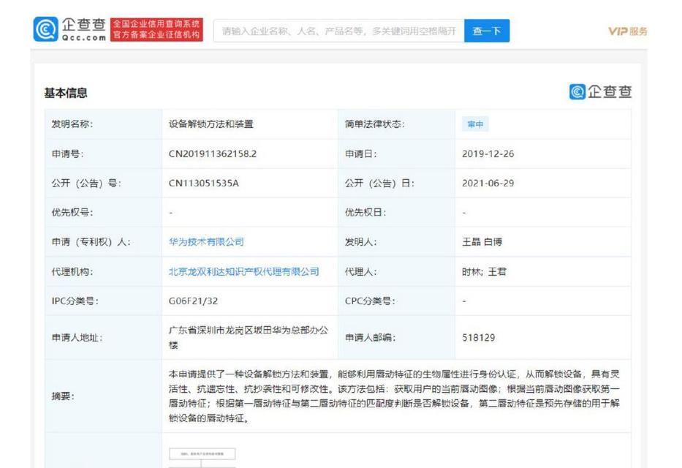Open the 北京龙双利达知识产权代理有限公司 agency link
This screenshot has width=682, height=468.
243,272
